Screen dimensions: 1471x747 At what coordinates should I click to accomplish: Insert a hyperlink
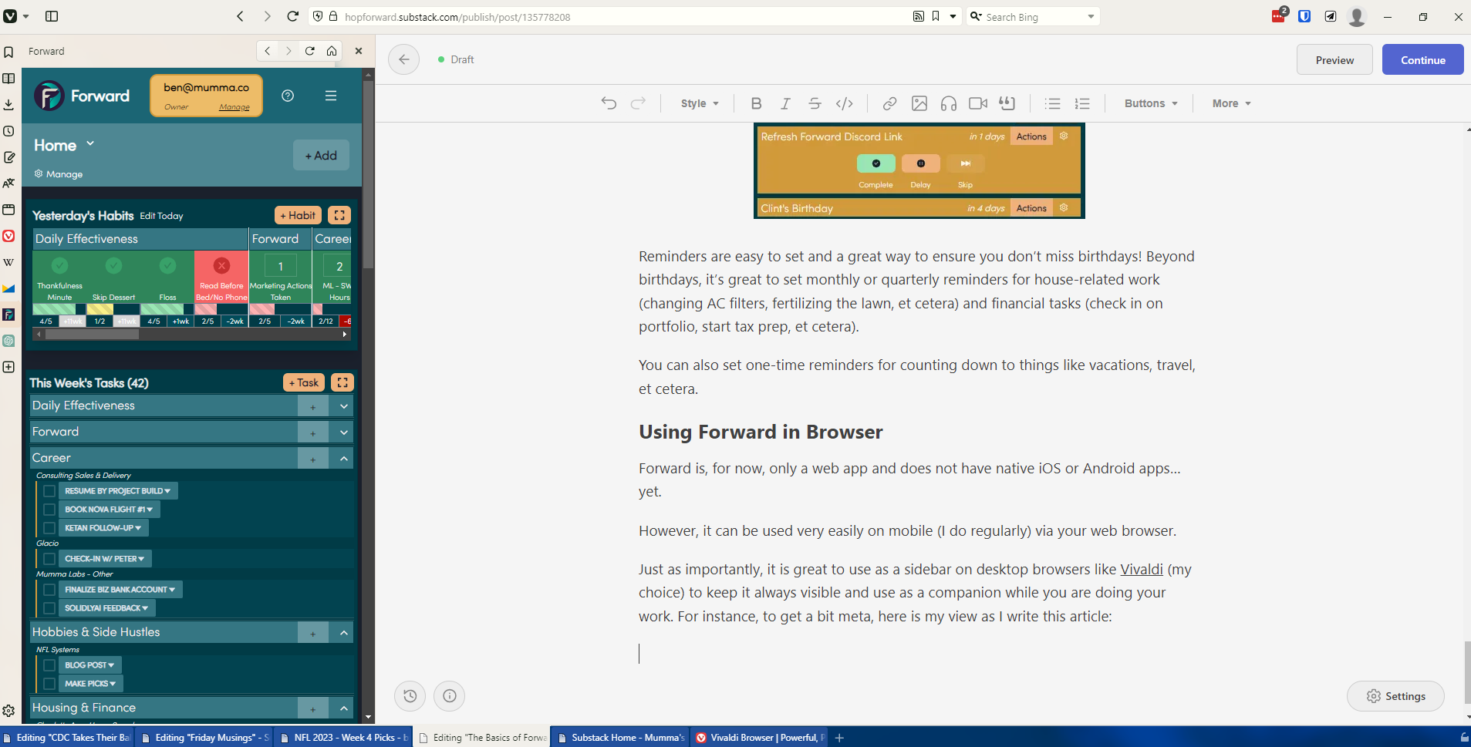[889, 103]
